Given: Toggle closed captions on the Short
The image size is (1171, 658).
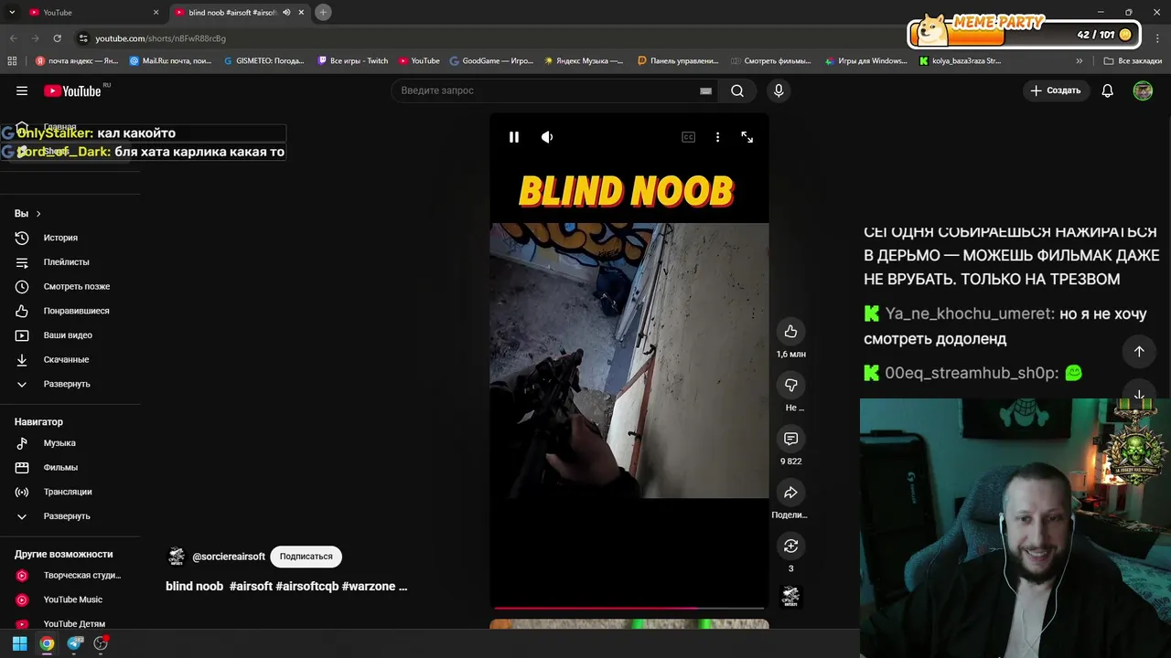Looking at the screenshot, I should (x=688, y=137).
